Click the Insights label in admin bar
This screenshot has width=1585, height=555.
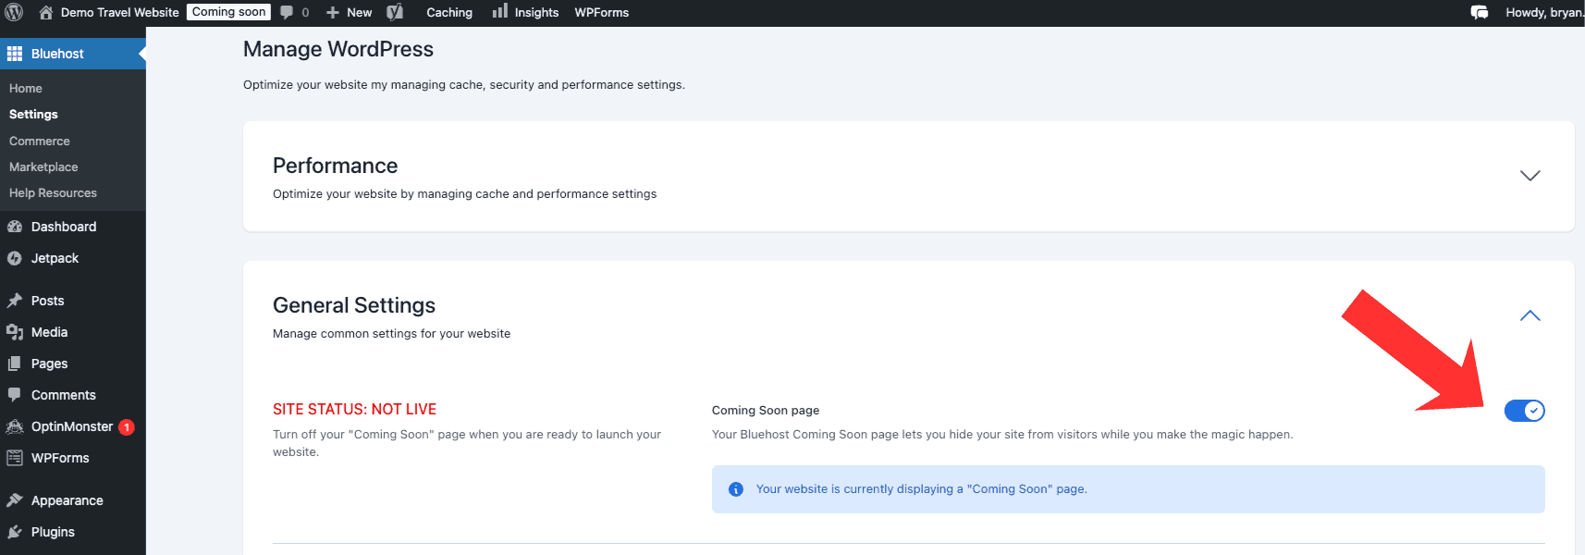click(536, 13)
